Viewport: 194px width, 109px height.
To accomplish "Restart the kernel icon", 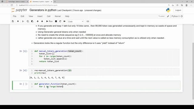I will point(60,21).
